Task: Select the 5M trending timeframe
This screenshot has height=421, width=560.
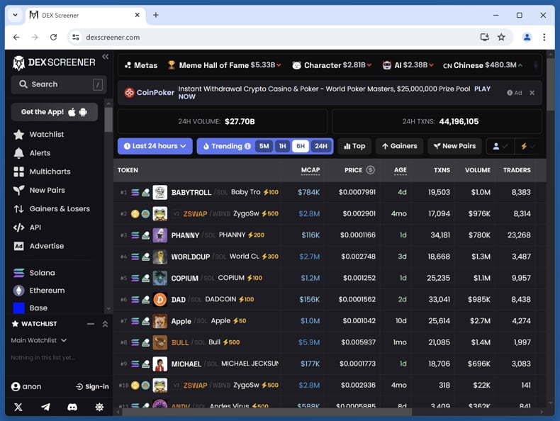Action: click(x=264, y=146)
